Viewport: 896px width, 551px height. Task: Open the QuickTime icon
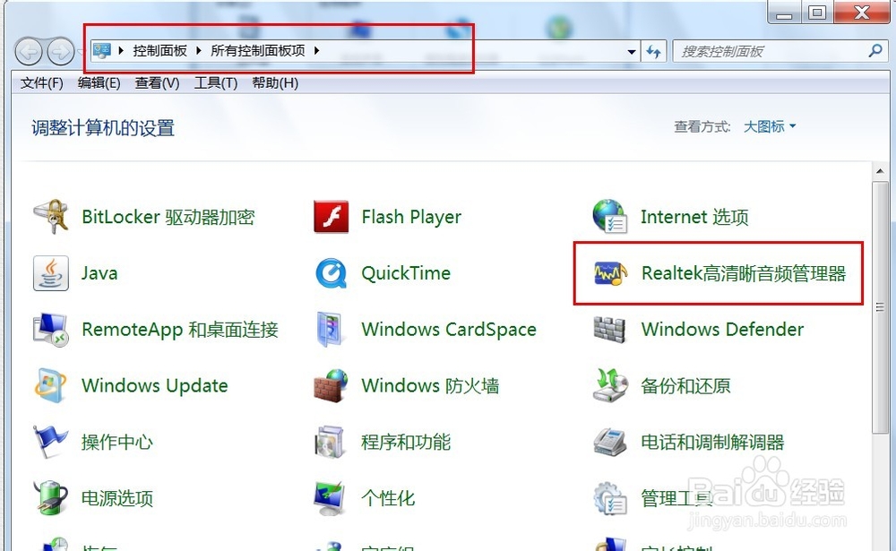[331, 273]
